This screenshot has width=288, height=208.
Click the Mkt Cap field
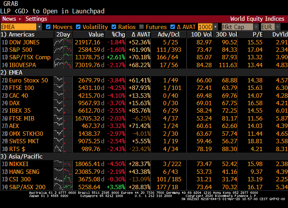coord(237,27)
